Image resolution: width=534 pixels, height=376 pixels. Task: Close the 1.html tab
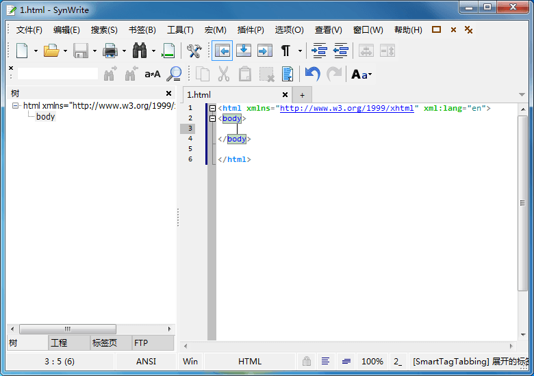pos(285,95)
